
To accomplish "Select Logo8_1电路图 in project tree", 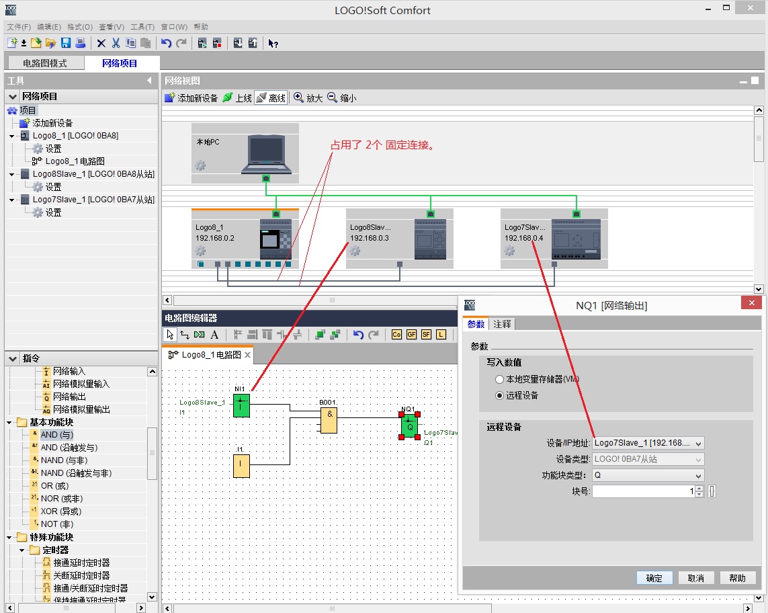I will pos(75,161).
